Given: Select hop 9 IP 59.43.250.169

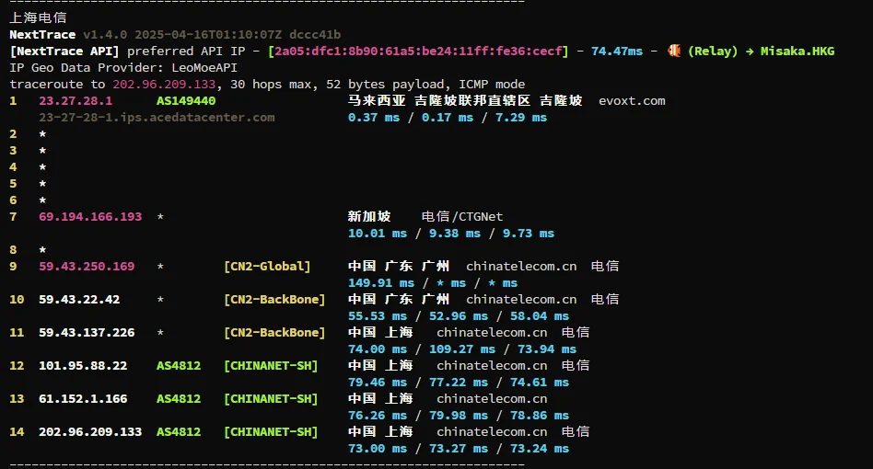Looking at the screenshot, I should click(87, 266).
